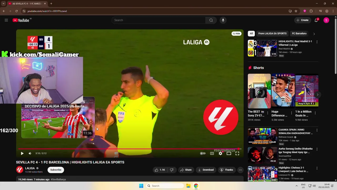Focus the YouTube search field
Image resolution: width=337 pixels, height=190 pixels.
[x=158, y=20]
